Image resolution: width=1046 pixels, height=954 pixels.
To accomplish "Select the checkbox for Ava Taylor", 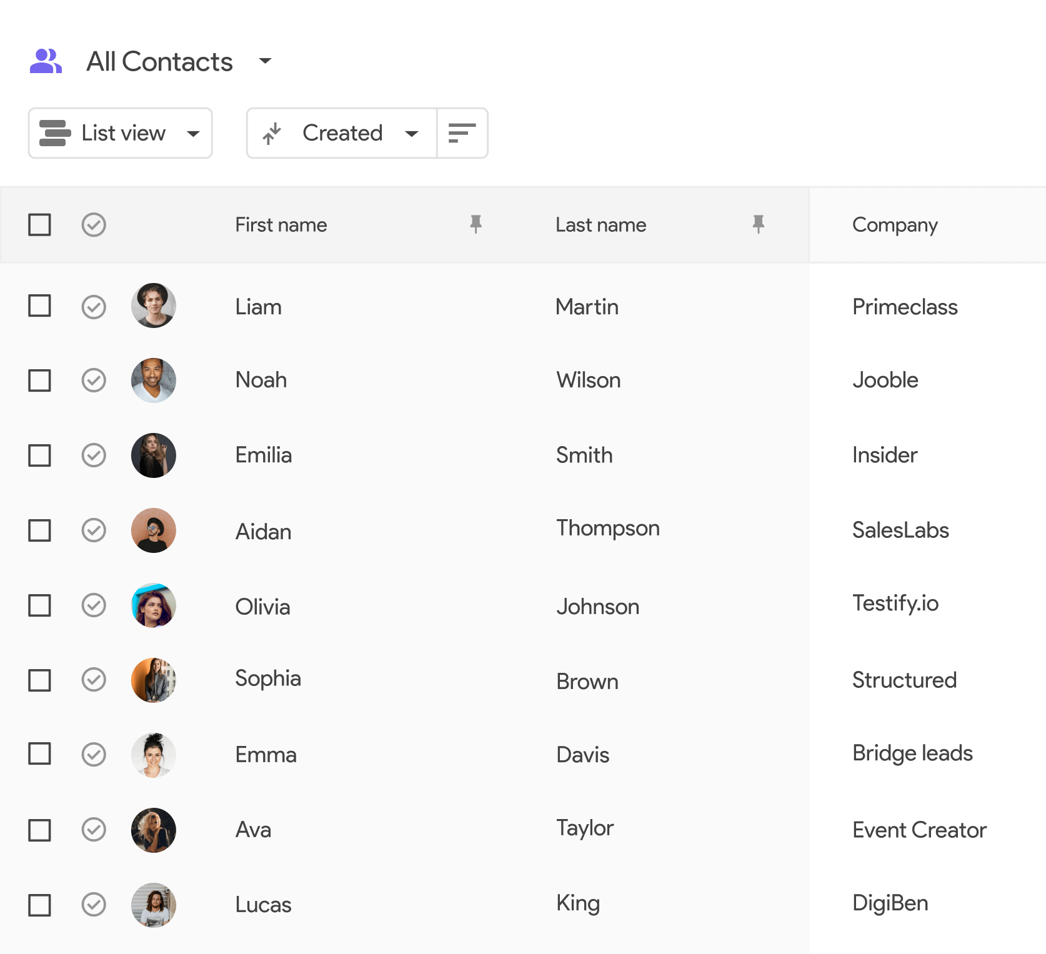I will click(39, 830).
